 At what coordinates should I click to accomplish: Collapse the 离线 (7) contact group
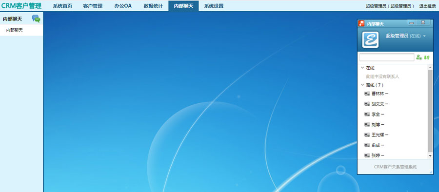point(362,85)
